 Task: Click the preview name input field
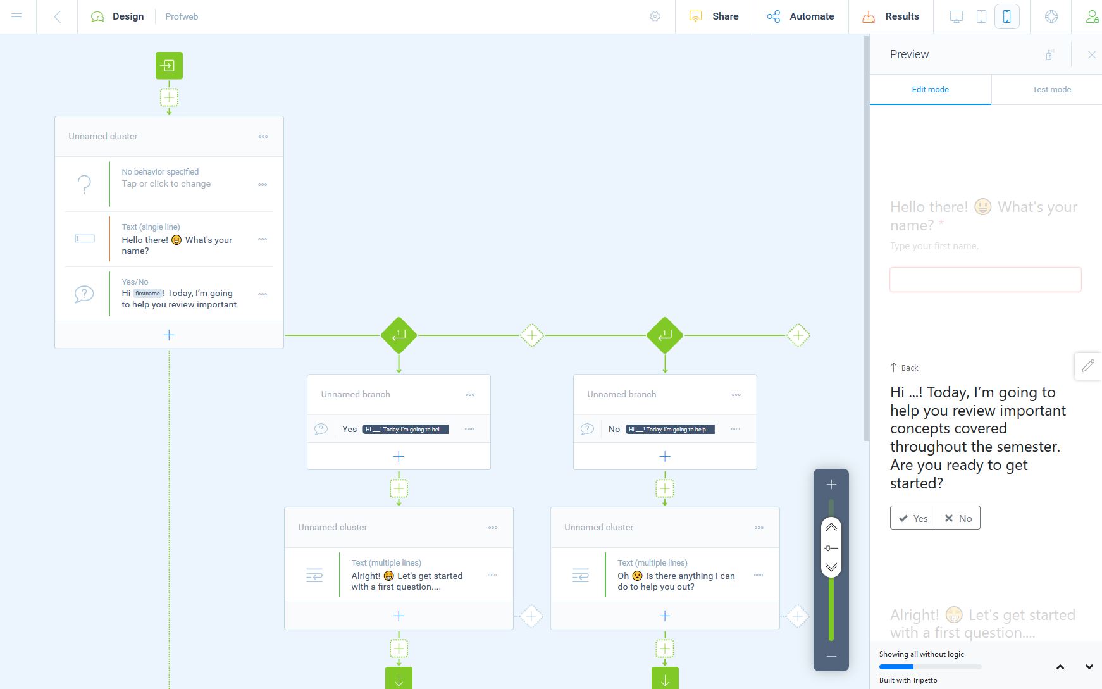tap(986, 280)
